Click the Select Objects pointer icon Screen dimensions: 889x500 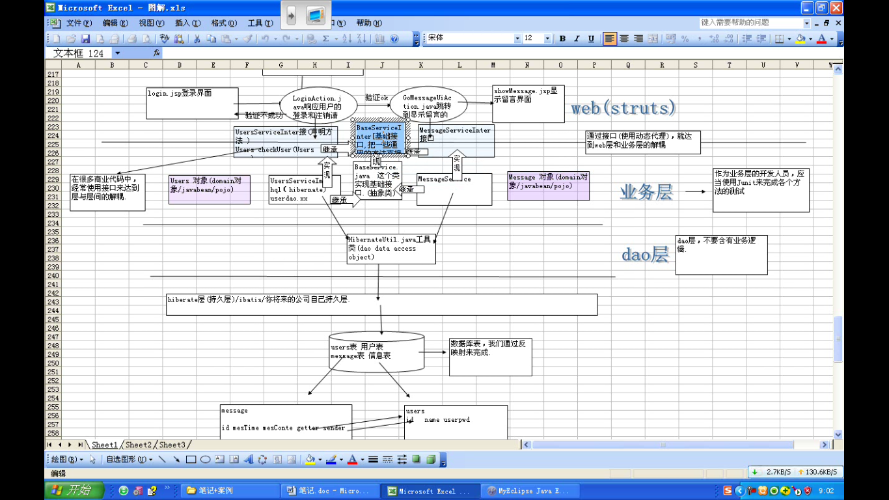[x=92, y=460]
